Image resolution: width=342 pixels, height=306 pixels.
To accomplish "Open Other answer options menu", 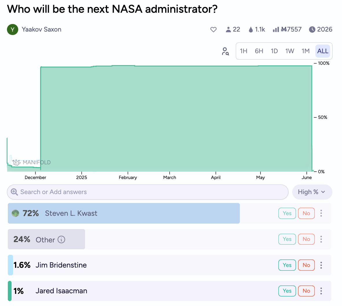I will [321, 239].
